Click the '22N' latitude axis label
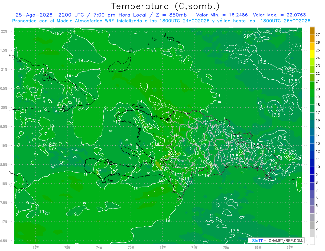This screenshot has height=251, width=325. [4, 31]
